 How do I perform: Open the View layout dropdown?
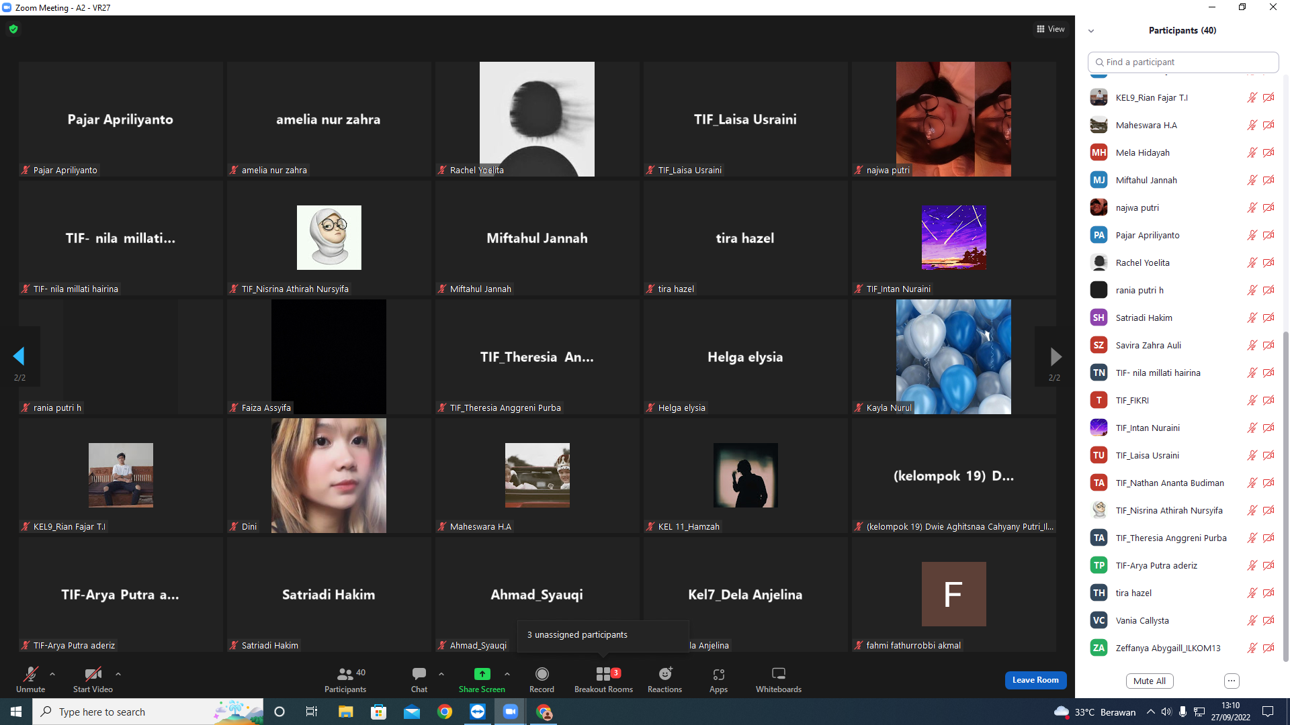click(x=1051, y=29)
